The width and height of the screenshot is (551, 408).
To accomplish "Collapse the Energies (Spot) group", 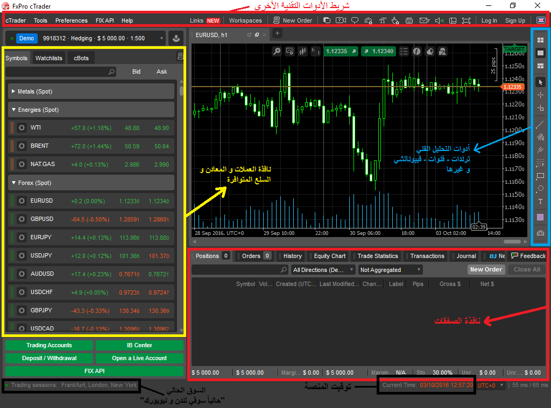I will click(91, 110).
